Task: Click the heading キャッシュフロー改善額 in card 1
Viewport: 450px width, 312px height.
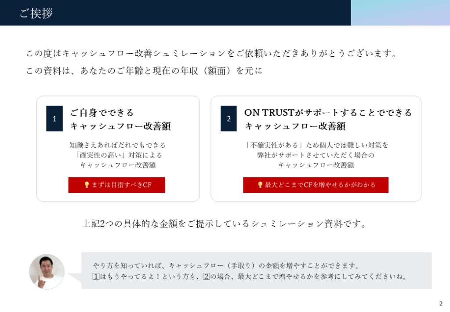Action: point(120,126)
